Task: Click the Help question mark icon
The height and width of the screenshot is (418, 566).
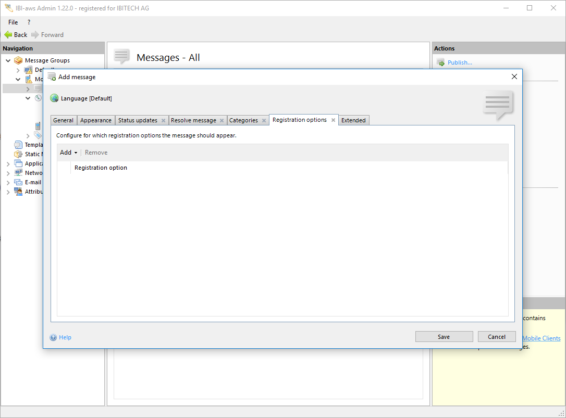Action: click(x=53, y=337)
